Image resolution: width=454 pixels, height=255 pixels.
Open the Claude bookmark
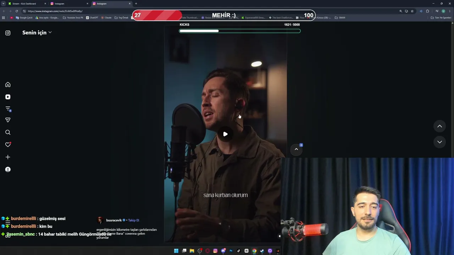point(106,18)
